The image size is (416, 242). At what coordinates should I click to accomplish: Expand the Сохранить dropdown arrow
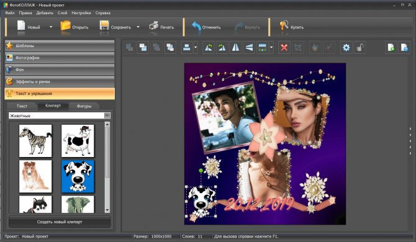point(138,27)
